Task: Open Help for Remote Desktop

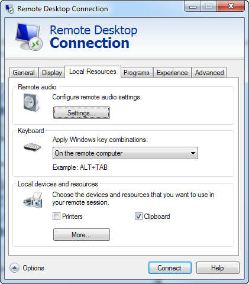Action: tap(218, 268)
